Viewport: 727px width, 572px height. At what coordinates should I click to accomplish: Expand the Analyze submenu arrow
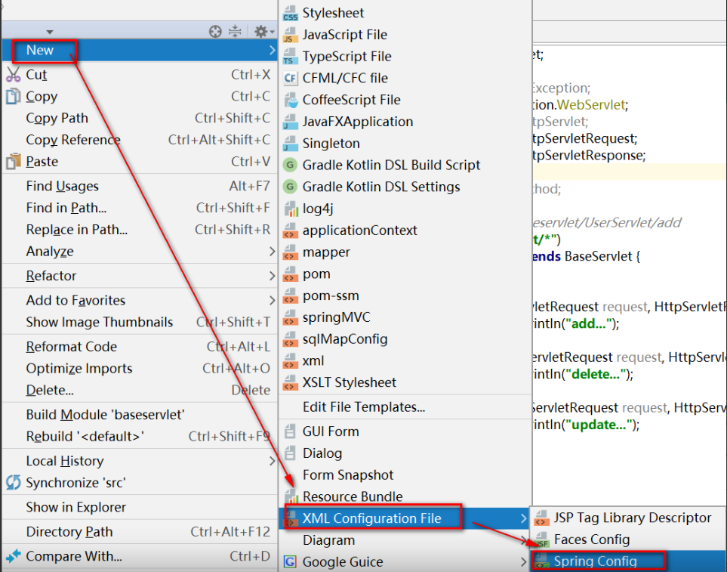click(x=272, y=252)
